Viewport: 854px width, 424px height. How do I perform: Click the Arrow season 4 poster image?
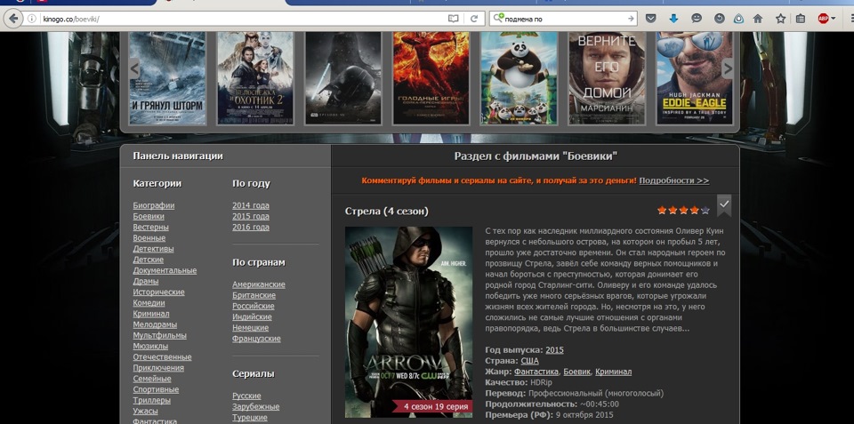(x=408, y=322)
